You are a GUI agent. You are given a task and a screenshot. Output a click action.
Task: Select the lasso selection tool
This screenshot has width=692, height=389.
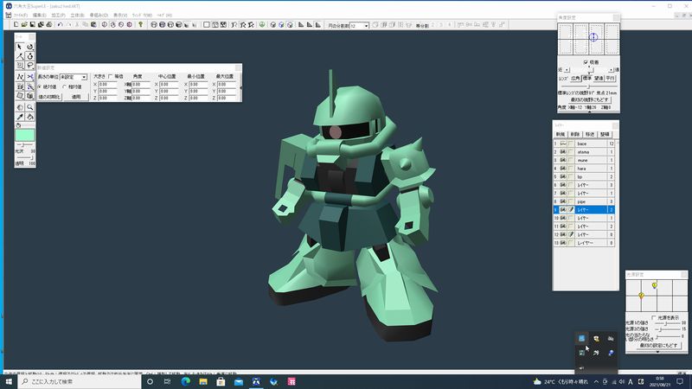(30, 67)
